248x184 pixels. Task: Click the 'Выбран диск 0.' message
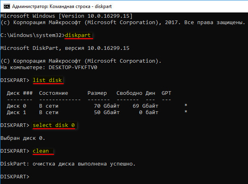click(x=23, y=138)
